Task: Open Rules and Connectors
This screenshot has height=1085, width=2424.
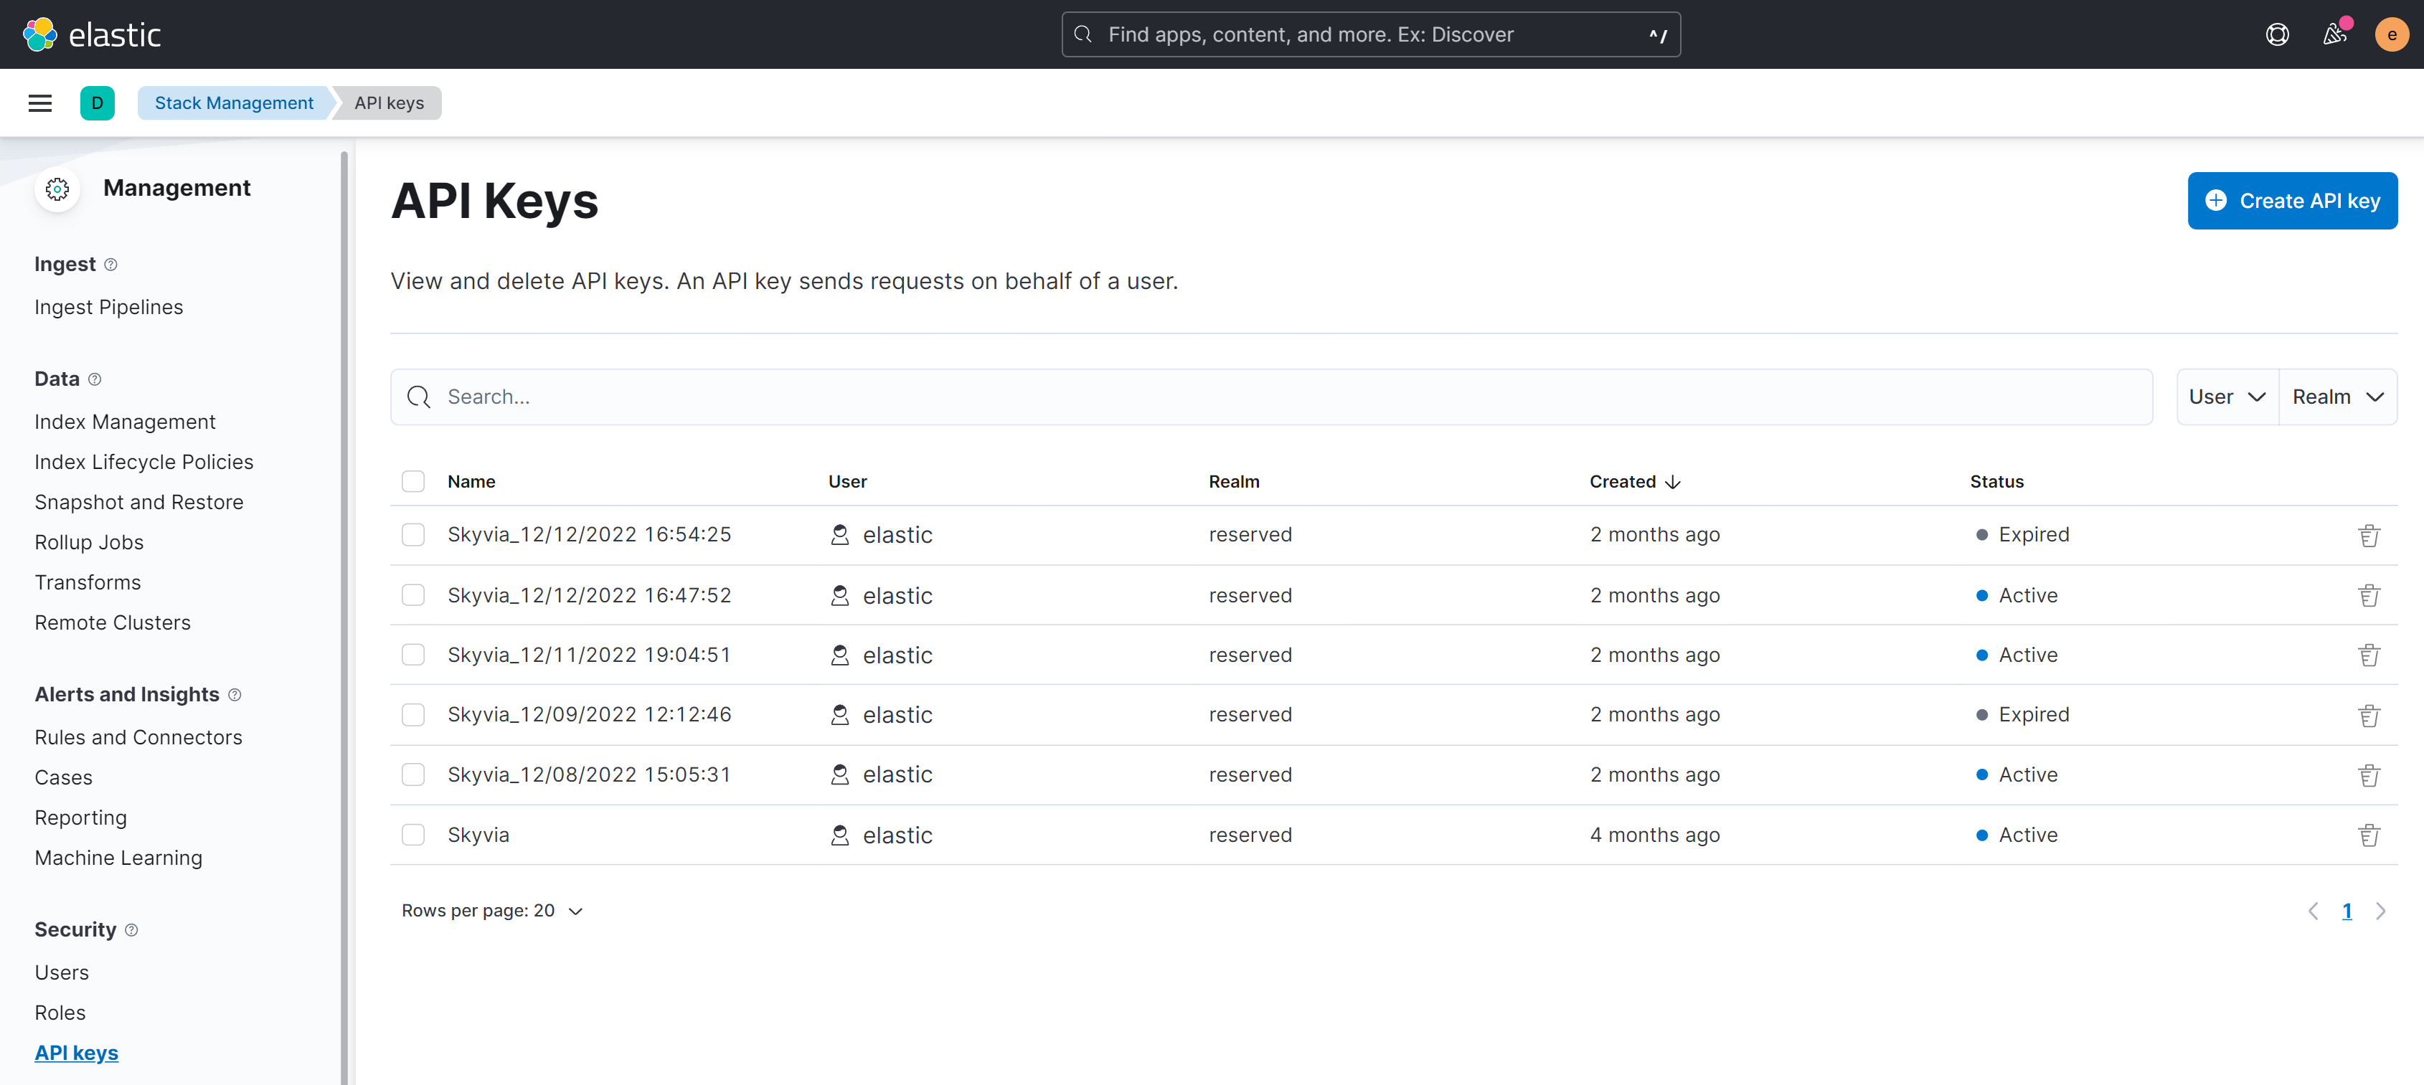Action: pyautogui.click(x=138, y=738)
